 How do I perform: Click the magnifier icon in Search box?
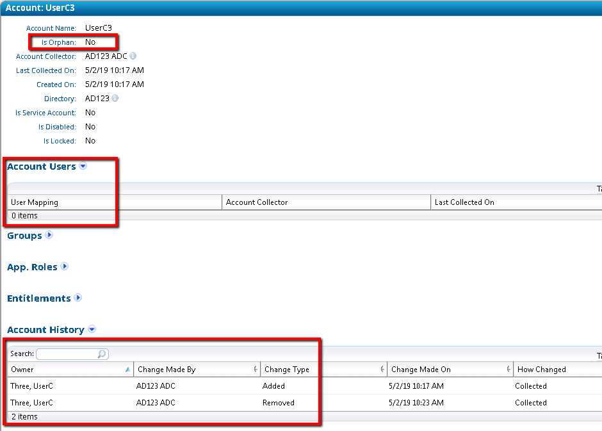[101, 354]
